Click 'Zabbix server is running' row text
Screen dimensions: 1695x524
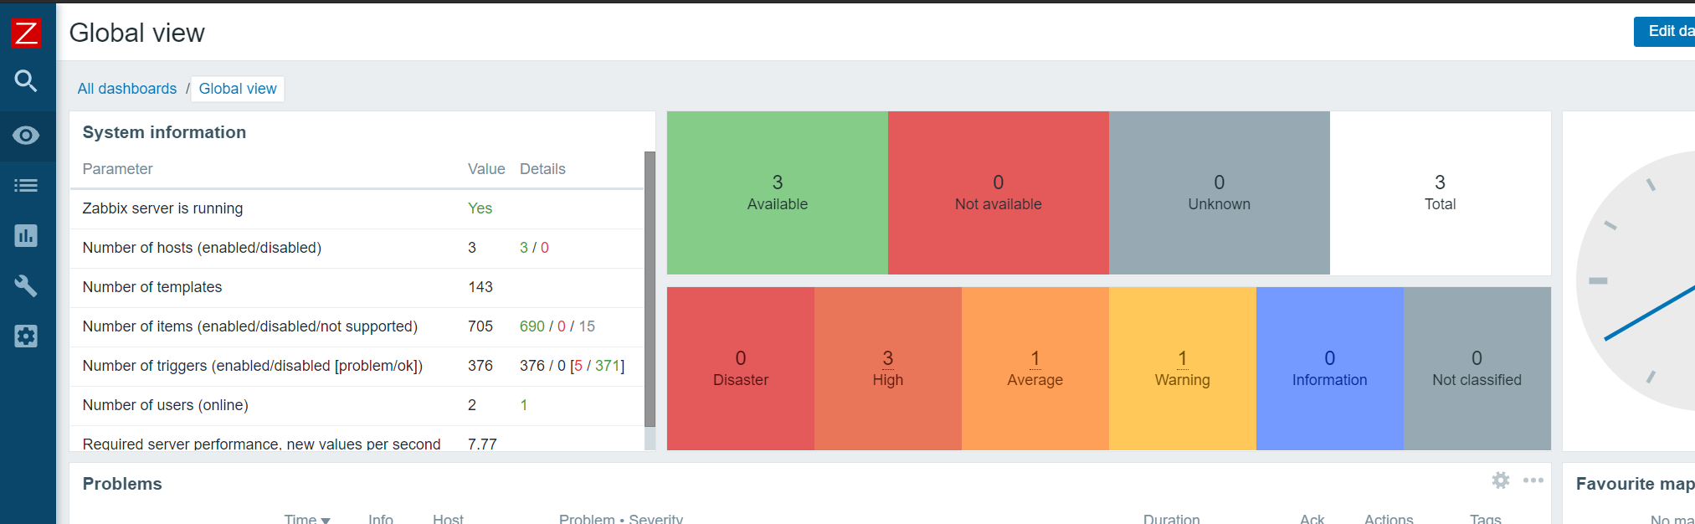pyautogui.click(x=162, y=208)
